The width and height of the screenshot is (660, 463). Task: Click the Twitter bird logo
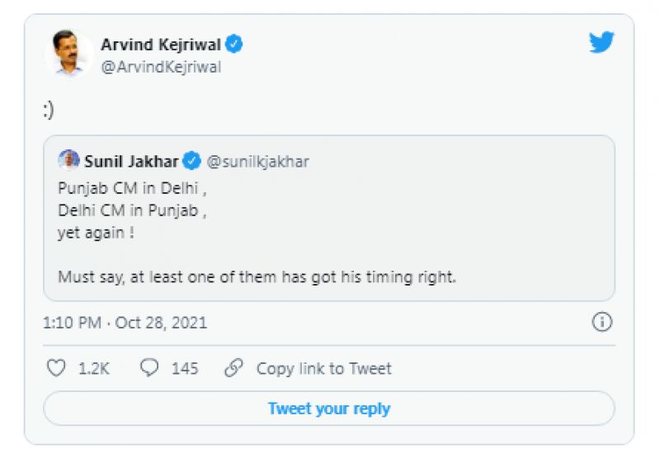pos(601,43)
